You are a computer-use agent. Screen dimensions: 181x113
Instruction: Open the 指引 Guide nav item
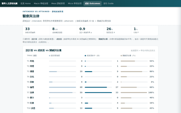[108, 3]
